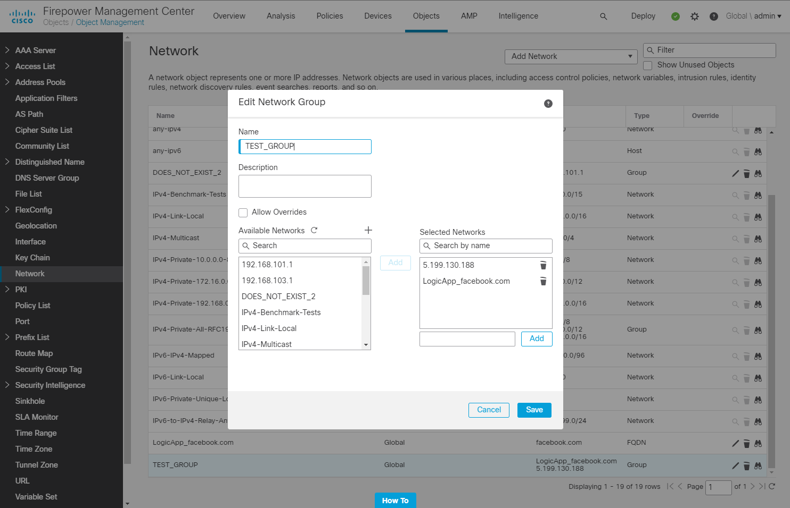Open the Edit Network Group help icon
Viewport: 790px width, 508px height.
click(548, 104)
